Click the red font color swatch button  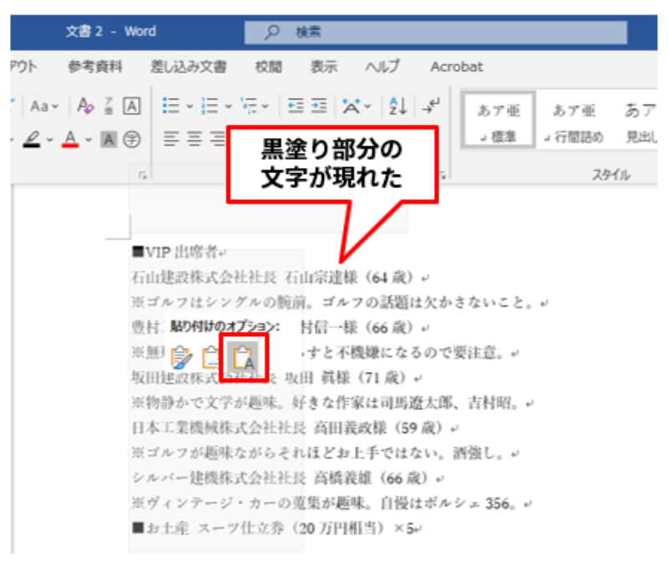72,139
